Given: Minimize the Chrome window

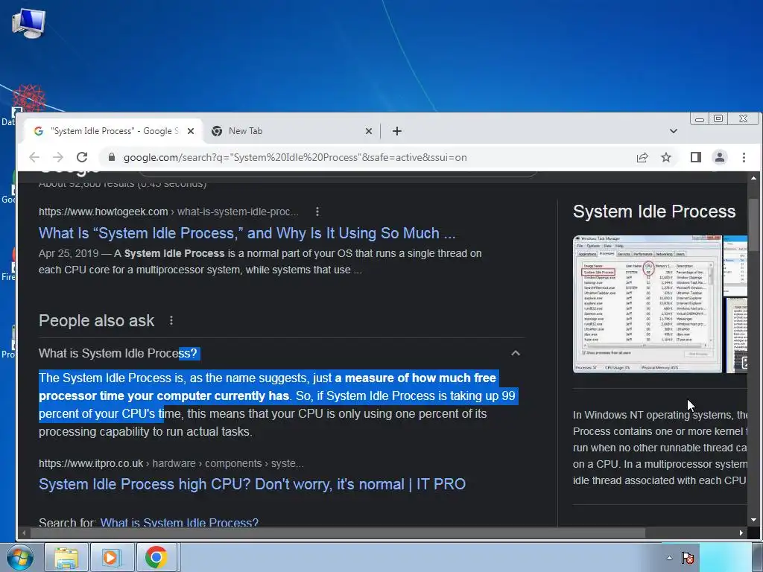Looking at the screenshot, I should click(x=699, y=118).
